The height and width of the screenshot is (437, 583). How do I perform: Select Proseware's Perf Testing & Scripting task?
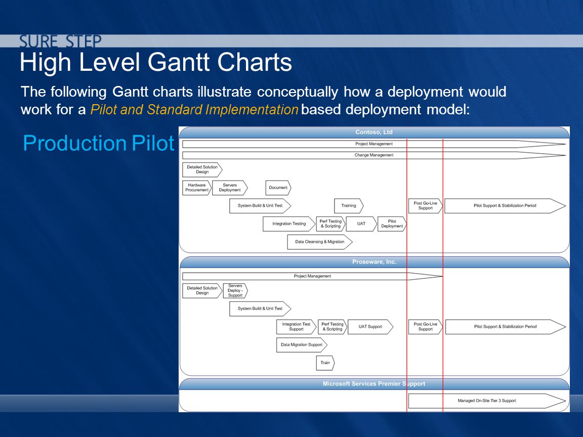pos(332,327)
